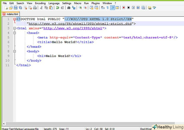The width and height of the screenshot is (184, 130).
Task: Open the Encoding menu
Action: [x=40, y=3]
